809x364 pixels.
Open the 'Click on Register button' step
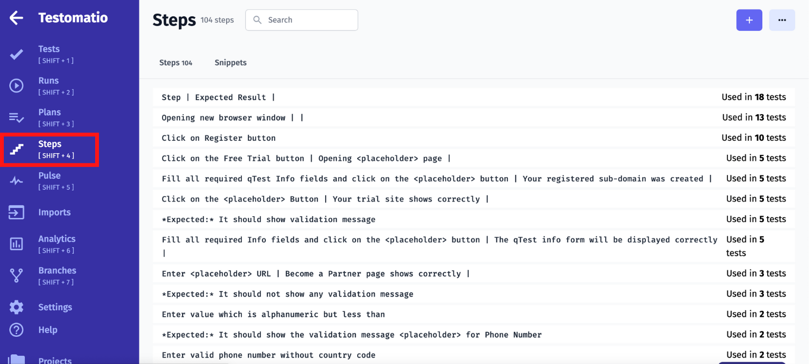pos(219,138)
